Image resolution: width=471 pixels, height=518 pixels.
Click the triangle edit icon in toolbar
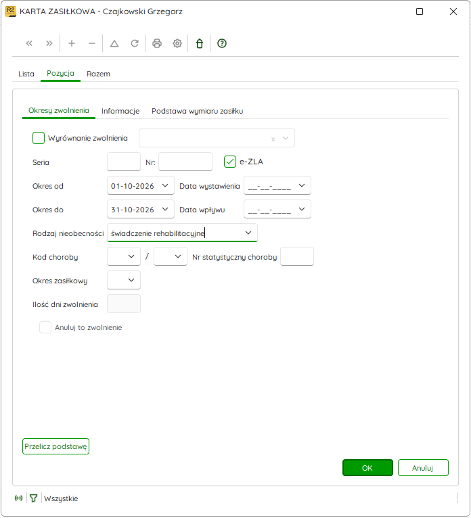pos(114,43)
